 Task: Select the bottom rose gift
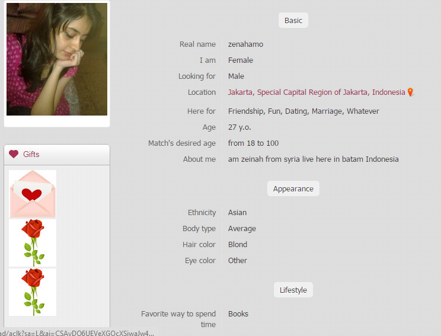click(33, 292)
